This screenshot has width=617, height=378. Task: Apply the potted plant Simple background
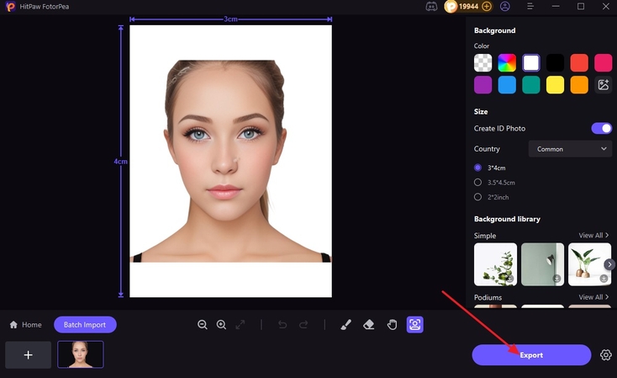coord(589,264)
